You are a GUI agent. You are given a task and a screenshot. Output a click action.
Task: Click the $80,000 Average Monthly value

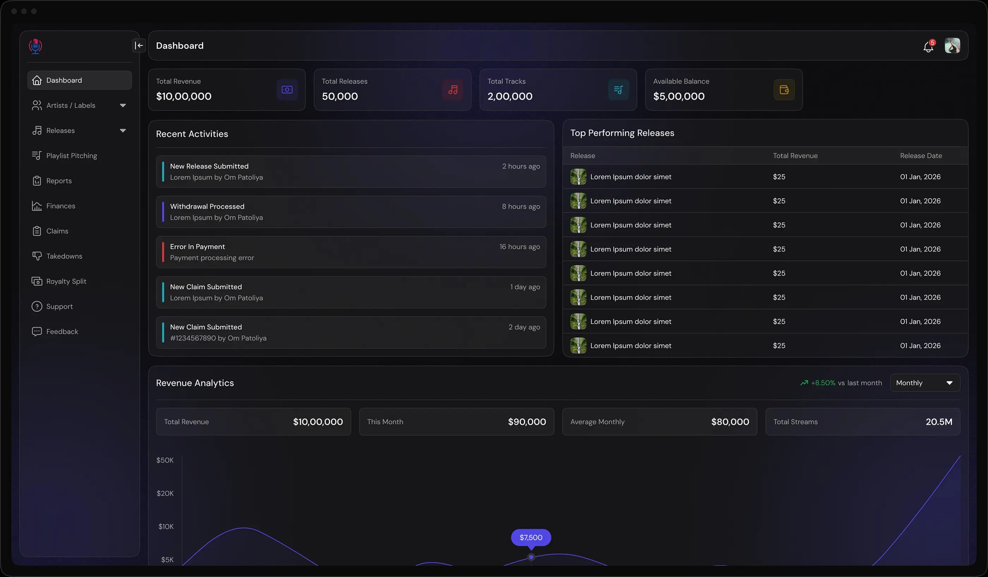pyautogui.click(x=730, y=422)
